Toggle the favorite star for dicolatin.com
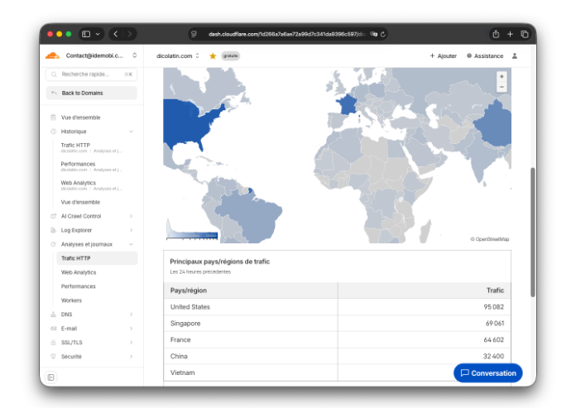576x408 pixels. click(x=213, y=55)
